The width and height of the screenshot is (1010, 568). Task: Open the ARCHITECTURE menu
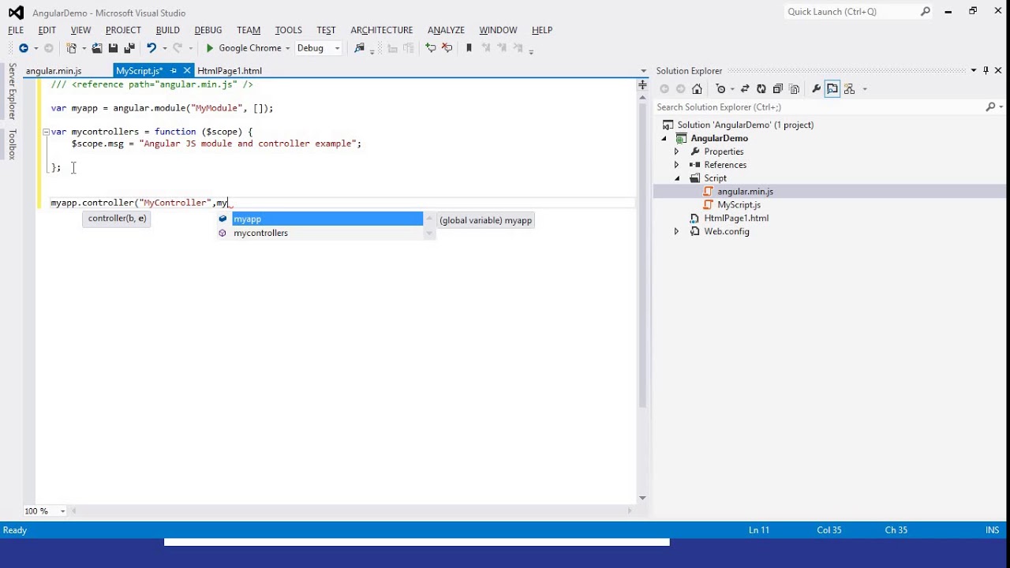(x=381, y=30)
